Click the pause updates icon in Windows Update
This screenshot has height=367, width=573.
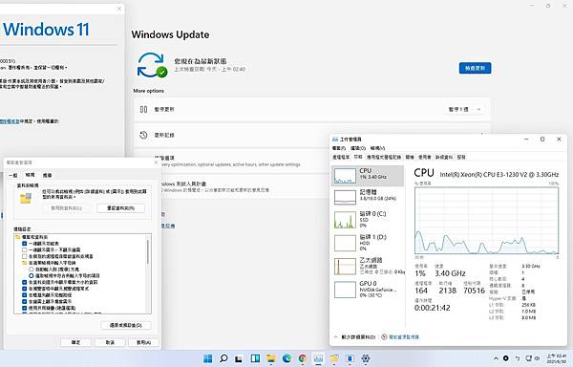pos(143,109)
